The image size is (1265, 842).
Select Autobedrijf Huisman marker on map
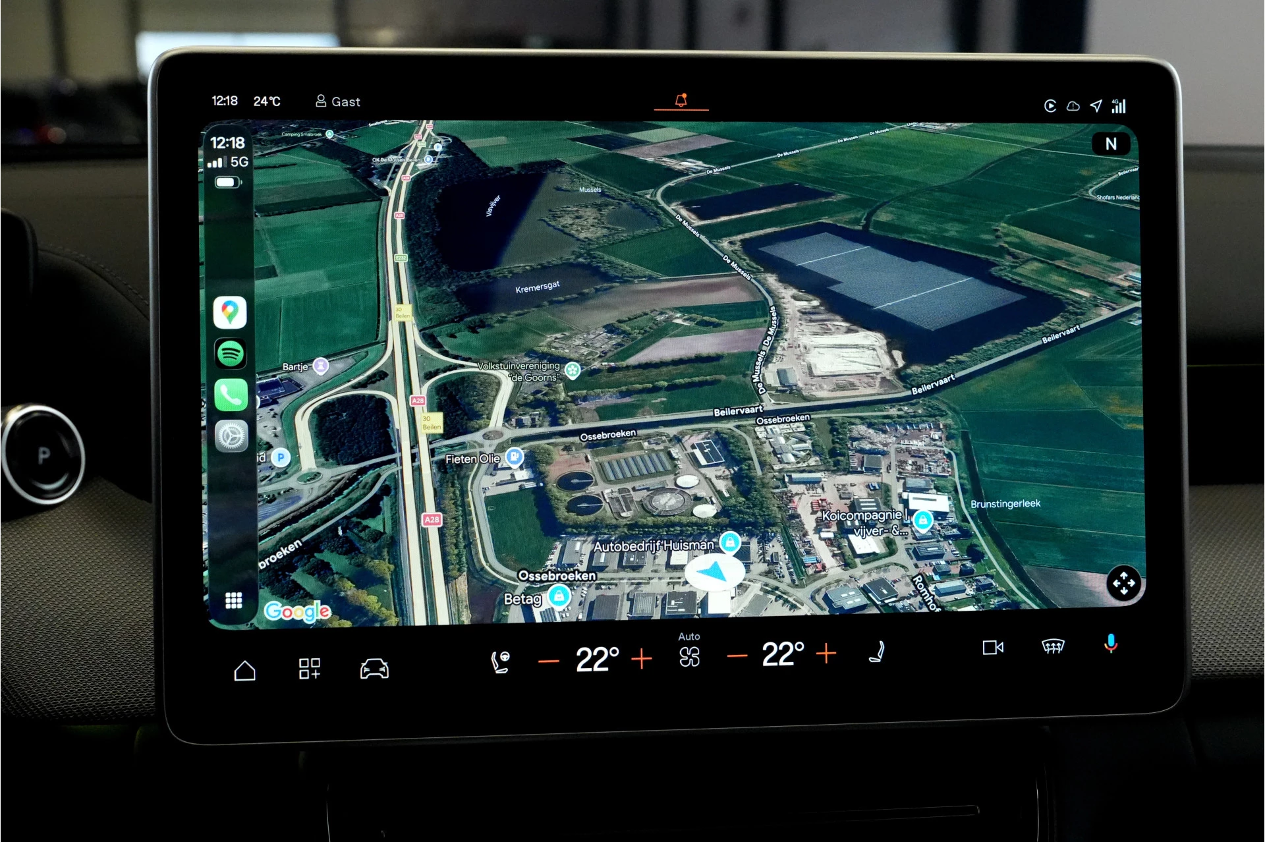click(729, 542)
